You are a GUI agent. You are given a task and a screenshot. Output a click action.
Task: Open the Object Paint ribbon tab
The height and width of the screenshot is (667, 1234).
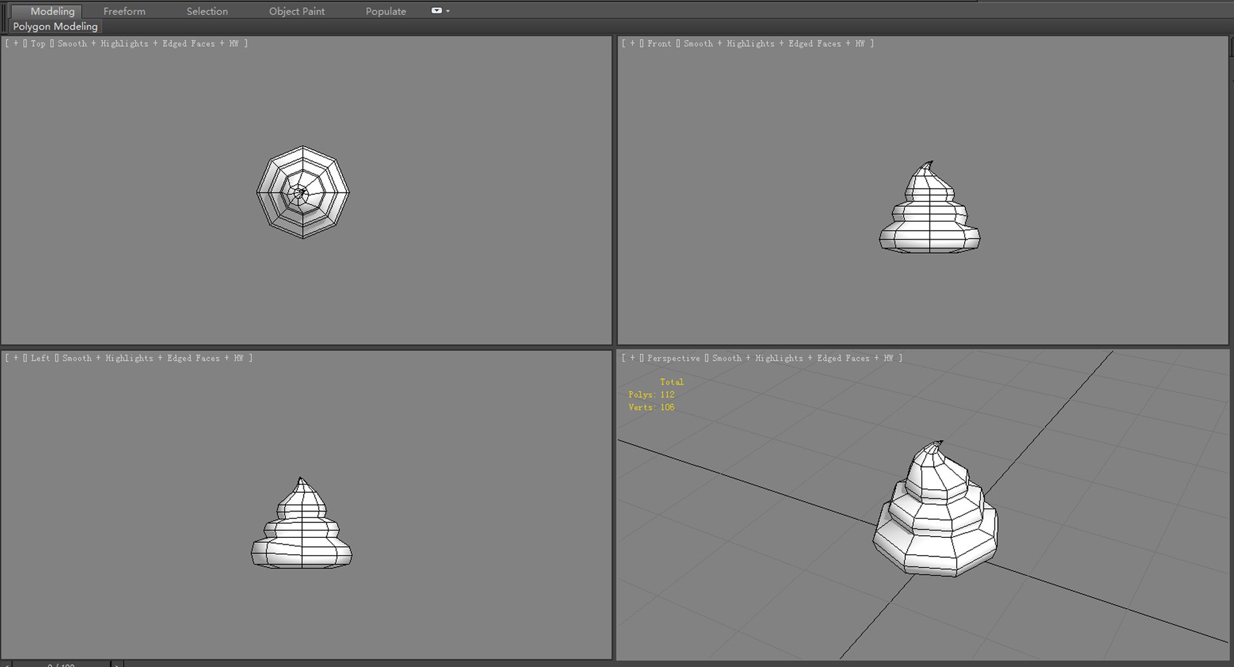(296, 11)
